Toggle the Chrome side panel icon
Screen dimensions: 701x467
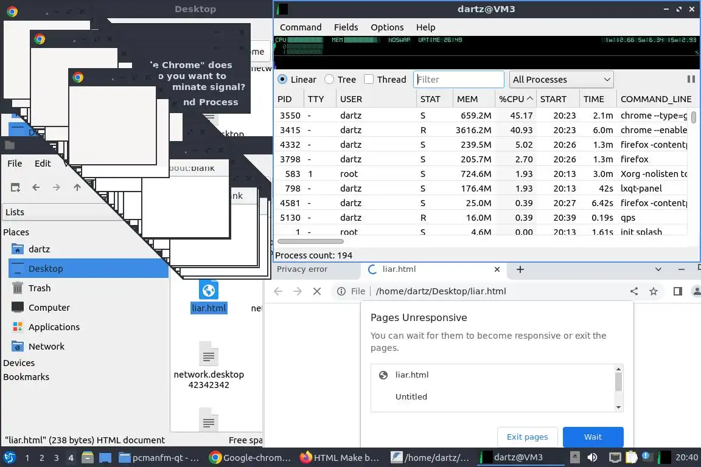point(678,291)
